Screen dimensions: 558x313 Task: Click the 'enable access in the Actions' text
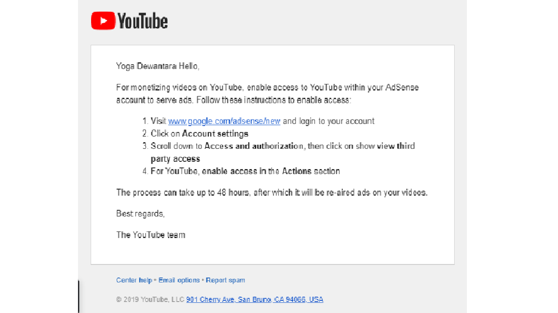(x=257, y=171)
